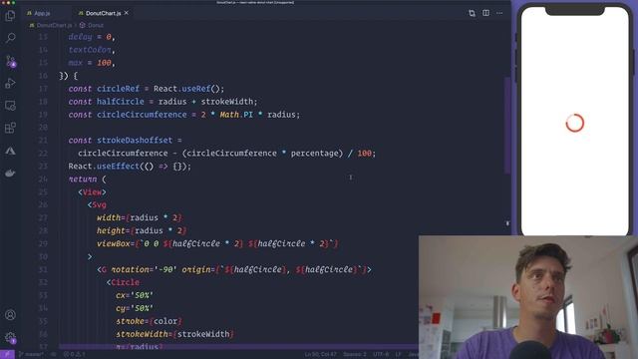Click 'useRef' on line 17

pyautogui.click(x=196, y=89)
